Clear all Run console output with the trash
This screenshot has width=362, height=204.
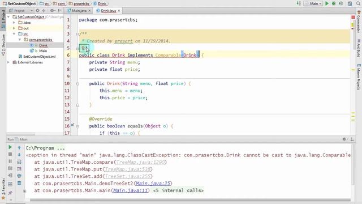[x=19, y=183]
